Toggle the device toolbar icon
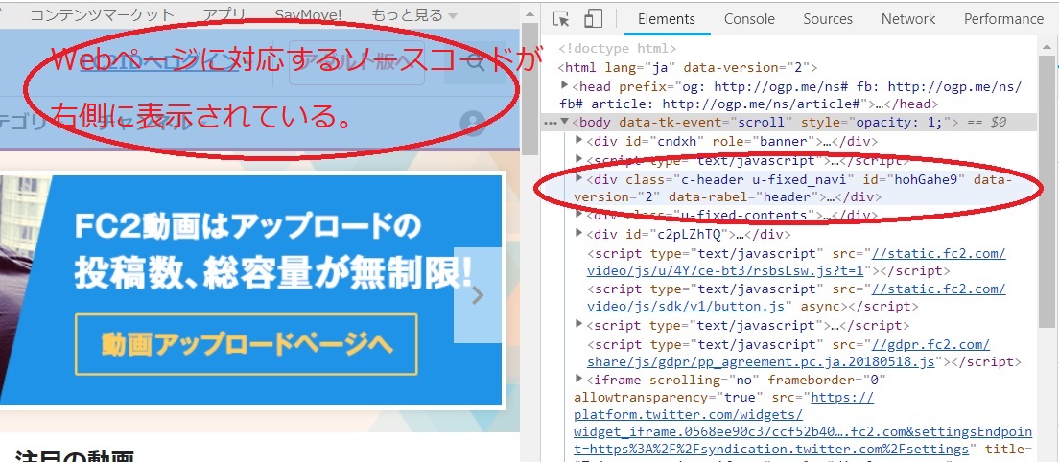Viewport: 1059px width, 462px height. (593, 19)
